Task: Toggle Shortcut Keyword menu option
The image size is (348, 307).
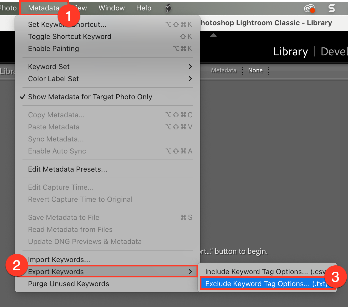Action: point(70,36)
